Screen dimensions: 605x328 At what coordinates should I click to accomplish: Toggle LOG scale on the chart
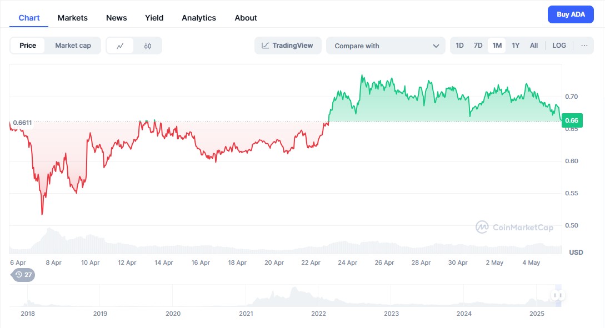[x=559, y=46]
